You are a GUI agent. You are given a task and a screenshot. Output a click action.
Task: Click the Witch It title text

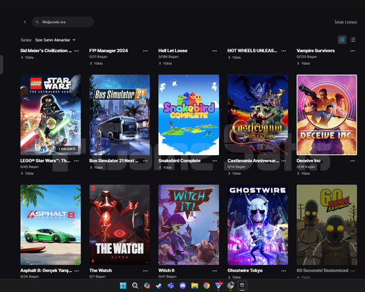166,270
